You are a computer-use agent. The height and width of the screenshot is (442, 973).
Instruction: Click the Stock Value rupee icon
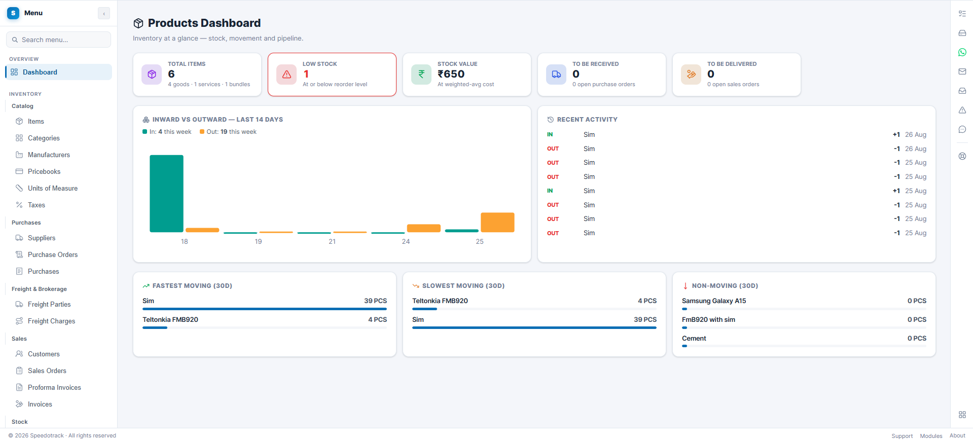421,75
